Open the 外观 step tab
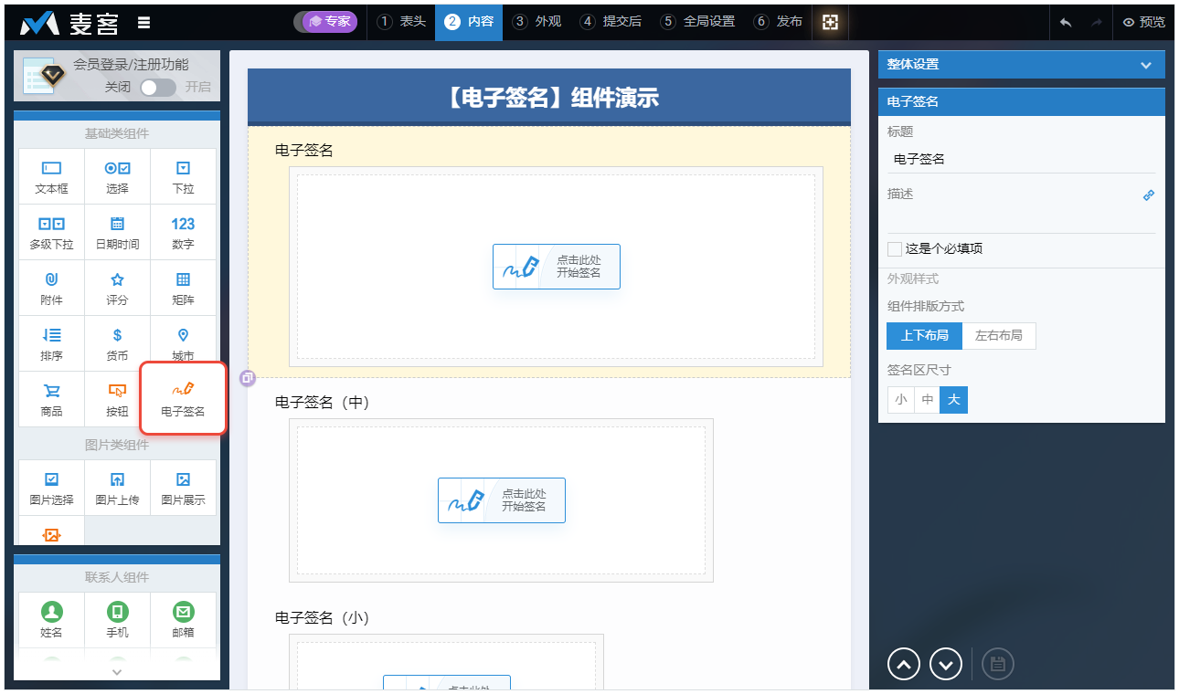1179x694 pixels. 536,22
